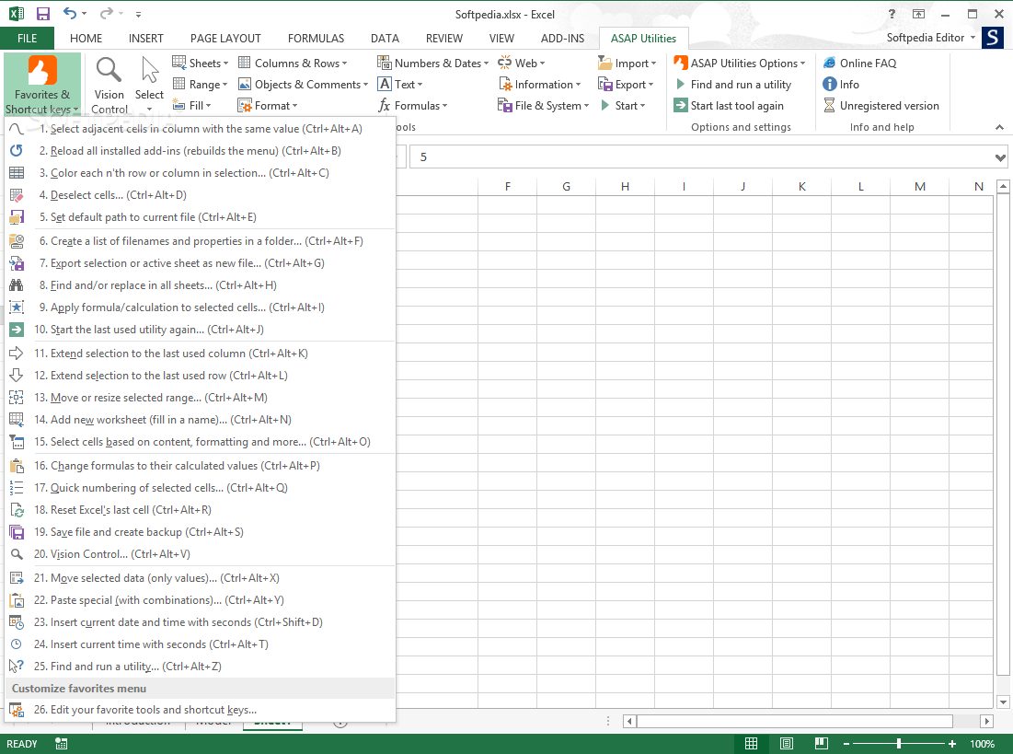
Task: Choose Edit your favorite tools and shortcut keys
Action: pos(200,710)
